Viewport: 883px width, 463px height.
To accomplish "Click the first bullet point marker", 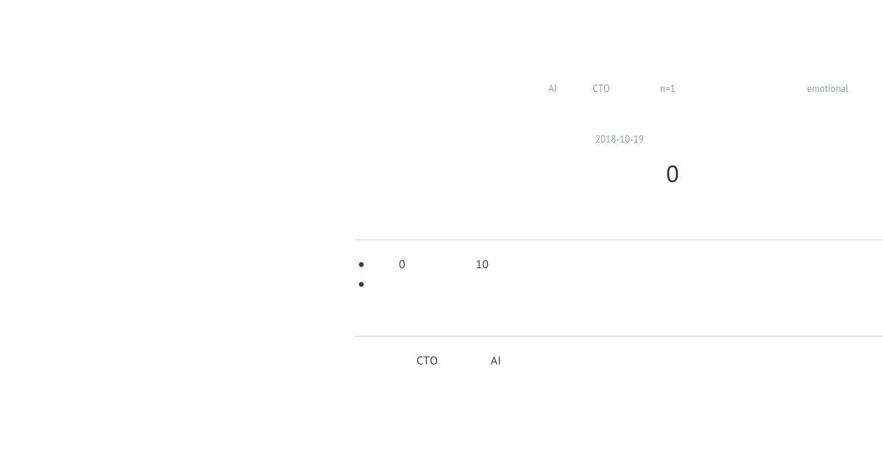I will pyautogui.click(x=361, y=265).
